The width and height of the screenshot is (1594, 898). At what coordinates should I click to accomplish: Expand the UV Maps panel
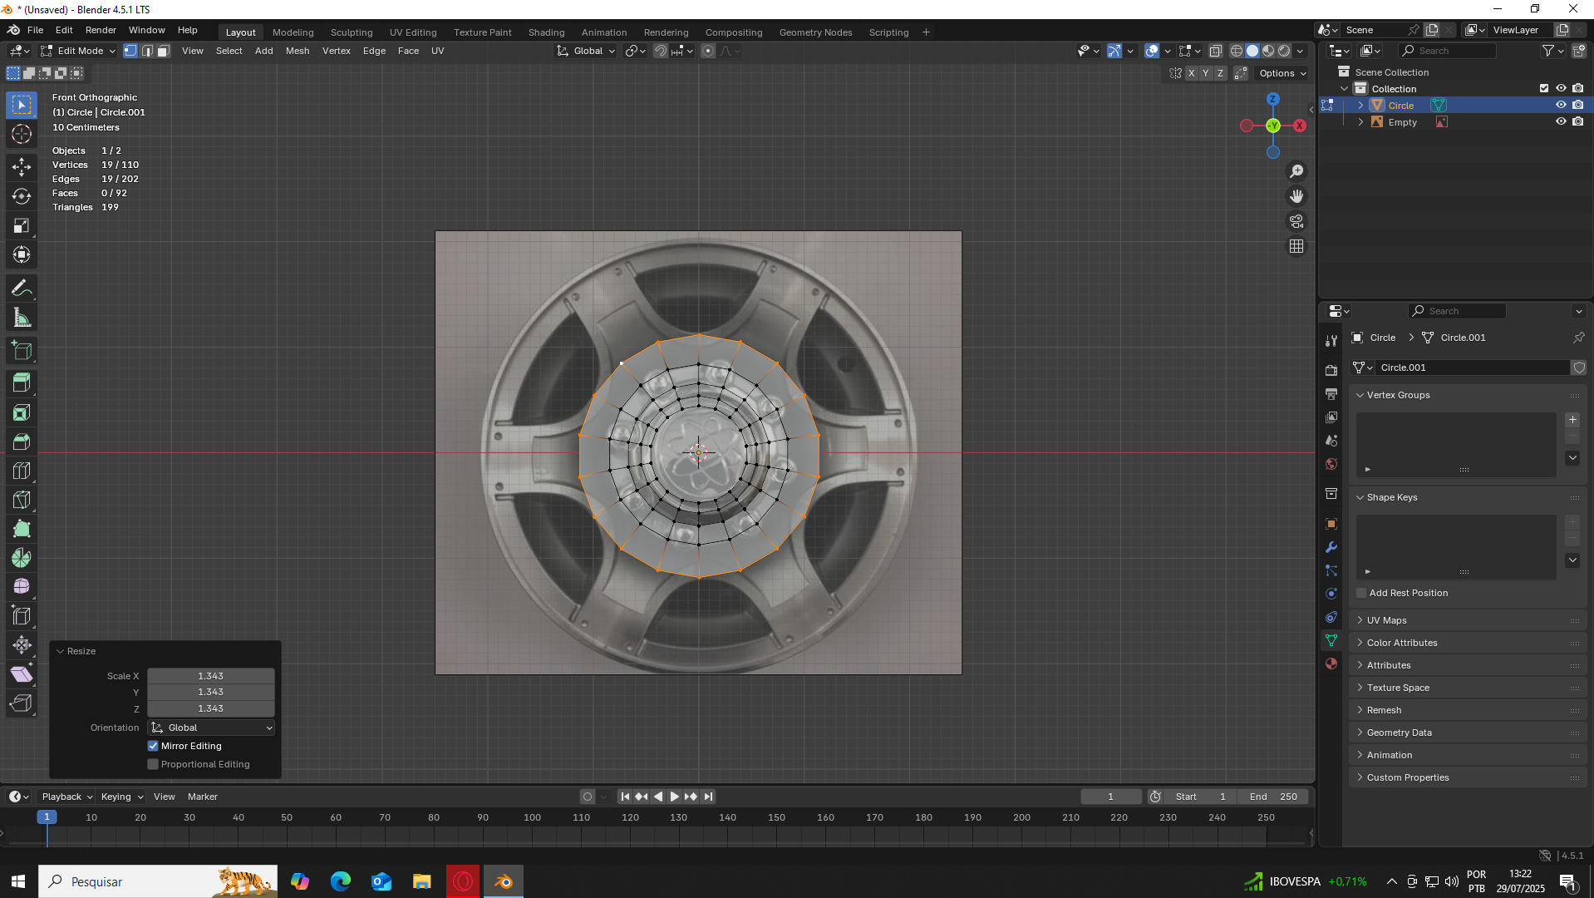[x=1386, y=620]
